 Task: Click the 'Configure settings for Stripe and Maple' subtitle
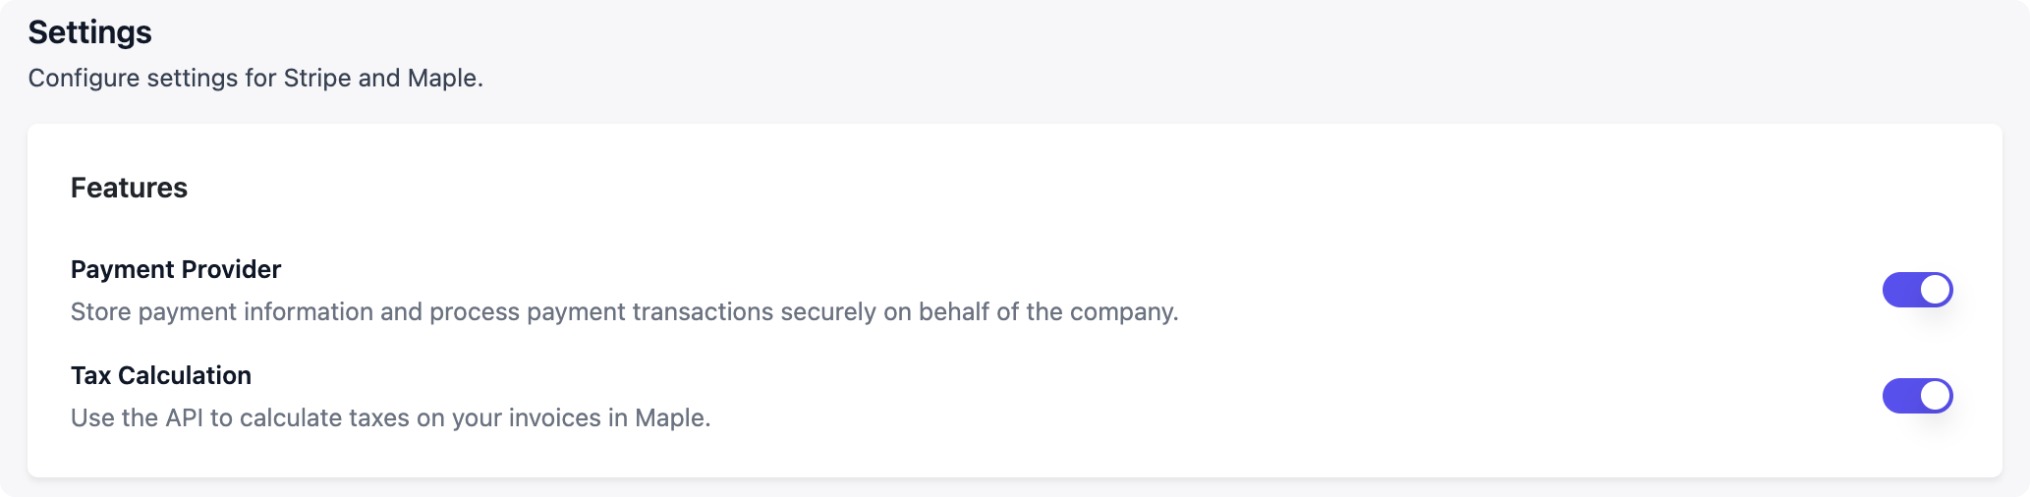click(254, 78)
